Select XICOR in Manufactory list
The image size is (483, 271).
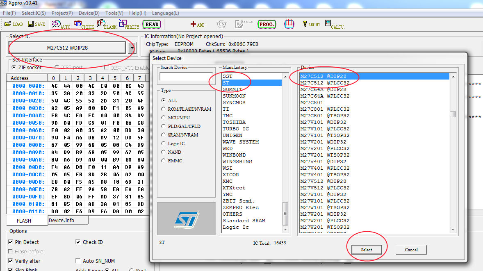(x=251, y=175)
